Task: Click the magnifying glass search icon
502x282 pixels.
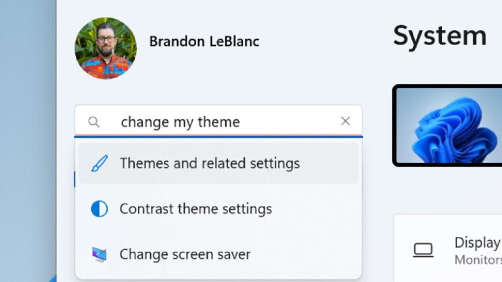Action: 94,122
